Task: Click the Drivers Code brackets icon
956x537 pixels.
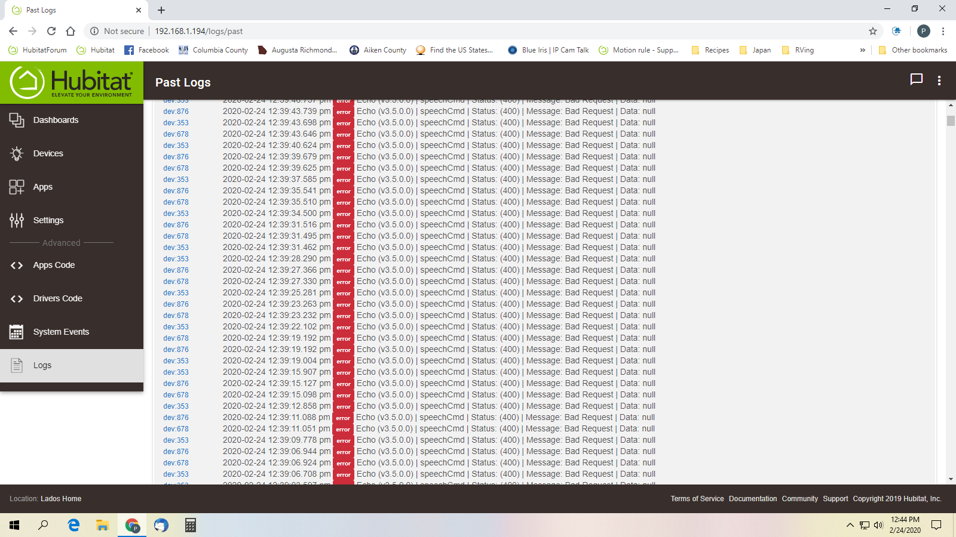Action: click(17, 299)
